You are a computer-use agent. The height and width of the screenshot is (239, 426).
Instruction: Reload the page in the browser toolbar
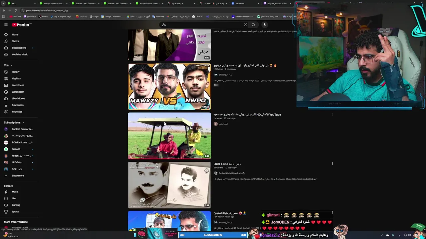(x=15, y=10)
